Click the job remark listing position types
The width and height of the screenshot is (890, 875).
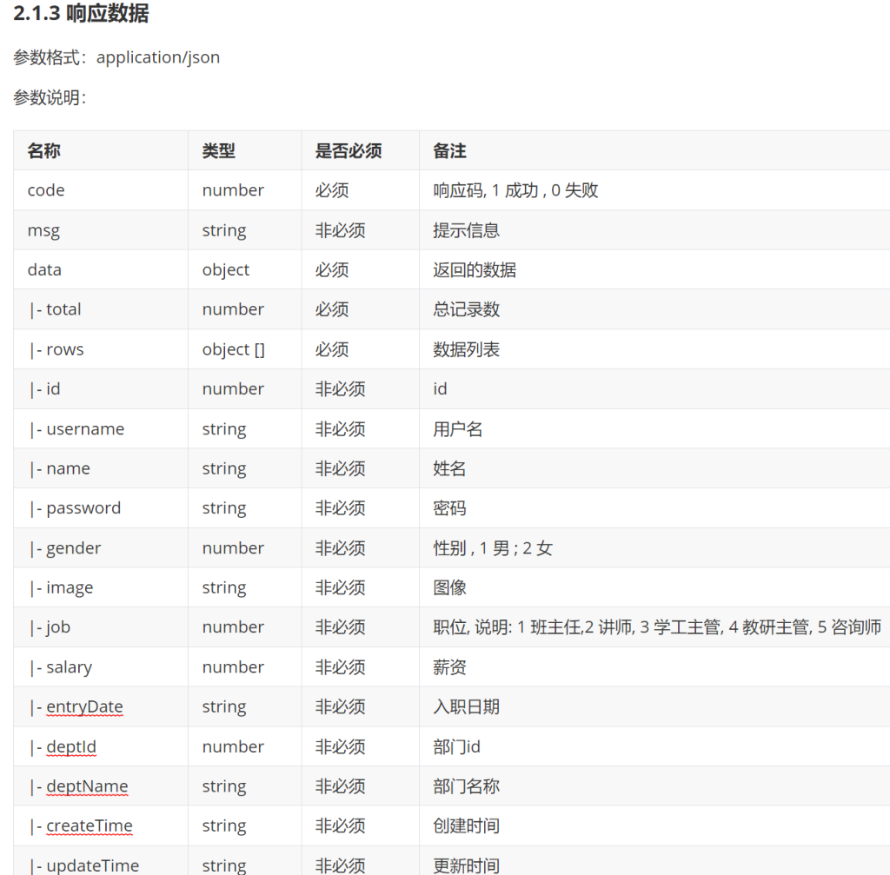[x=657, y=627]
